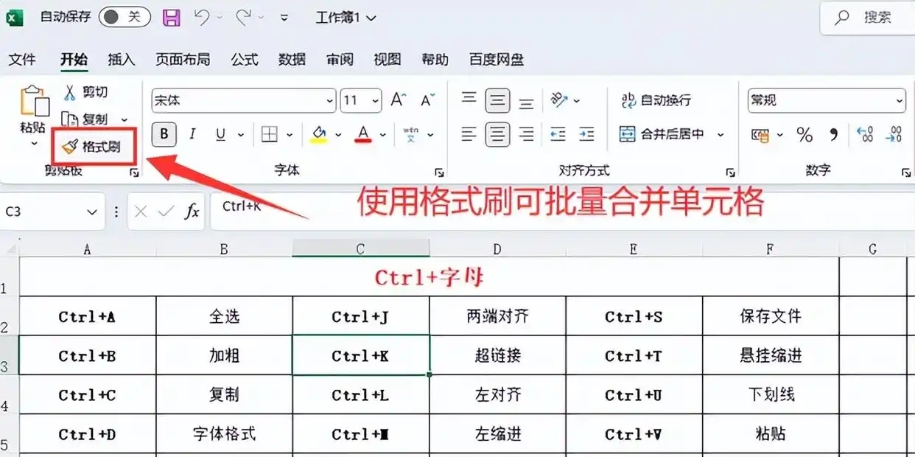915x457 pixels.
Task: Click the Italic I button
Action: tap(192, 134)
